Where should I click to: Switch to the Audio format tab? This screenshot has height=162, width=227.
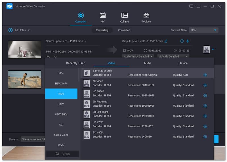coord(147,63)
